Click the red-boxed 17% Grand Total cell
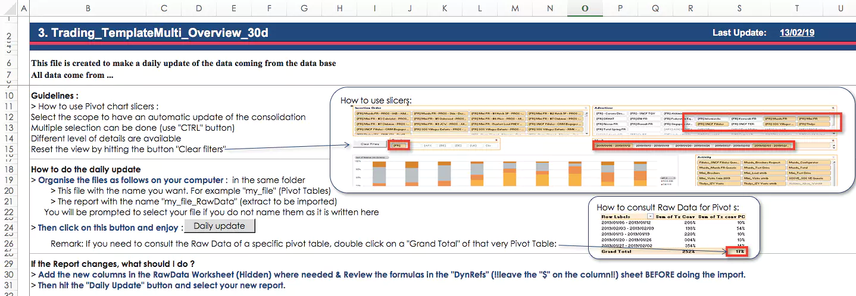Screen dimensions: 856x296 coord(737,252)
